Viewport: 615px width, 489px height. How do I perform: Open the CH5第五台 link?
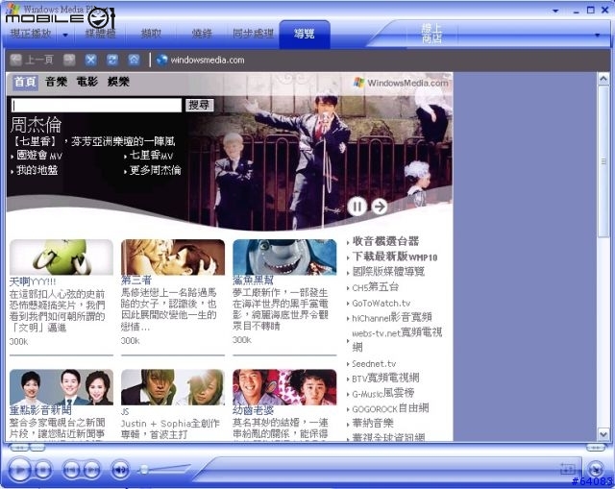tap(376, 287)
